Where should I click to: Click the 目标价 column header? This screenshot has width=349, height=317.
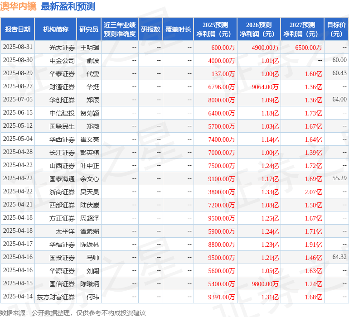pos(336,29)
